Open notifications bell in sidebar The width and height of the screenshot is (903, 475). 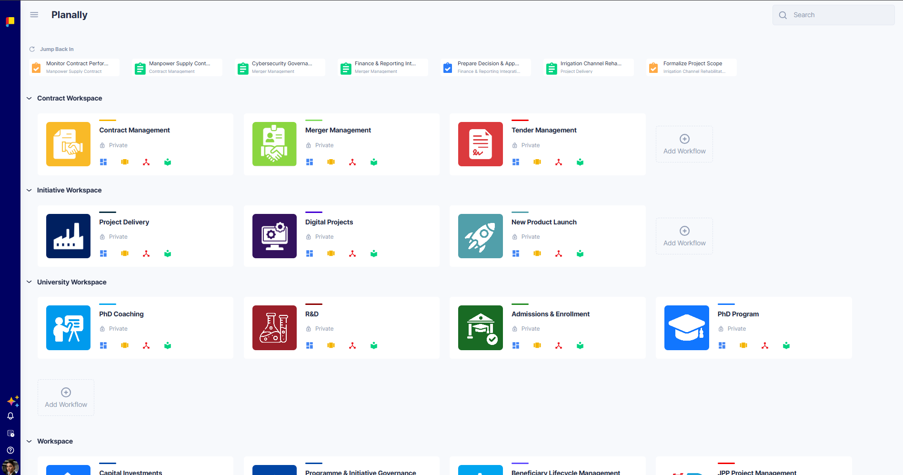coord(10,416)
